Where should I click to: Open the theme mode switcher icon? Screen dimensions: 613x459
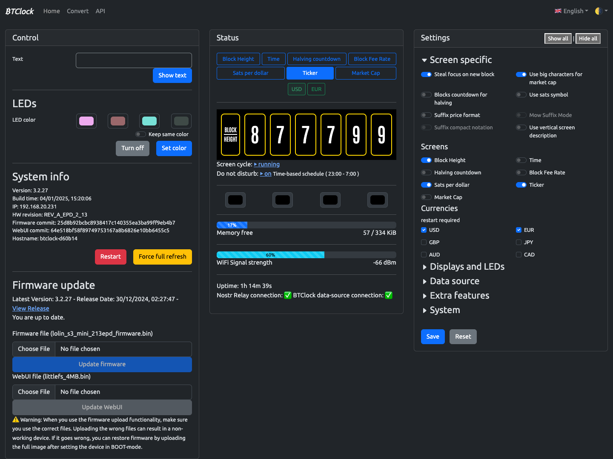[x=599, y=11]
